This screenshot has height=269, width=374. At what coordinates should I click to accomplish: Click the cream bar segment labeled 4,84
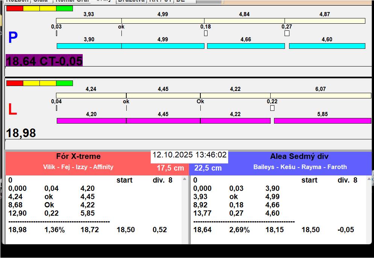pos(244,21)
